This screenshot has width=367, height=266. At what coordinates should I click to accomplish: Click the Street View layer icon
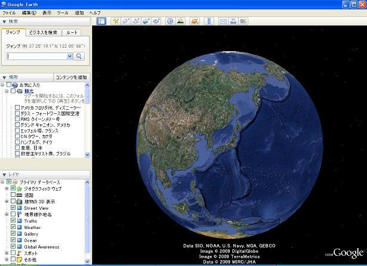coord(20,208)
